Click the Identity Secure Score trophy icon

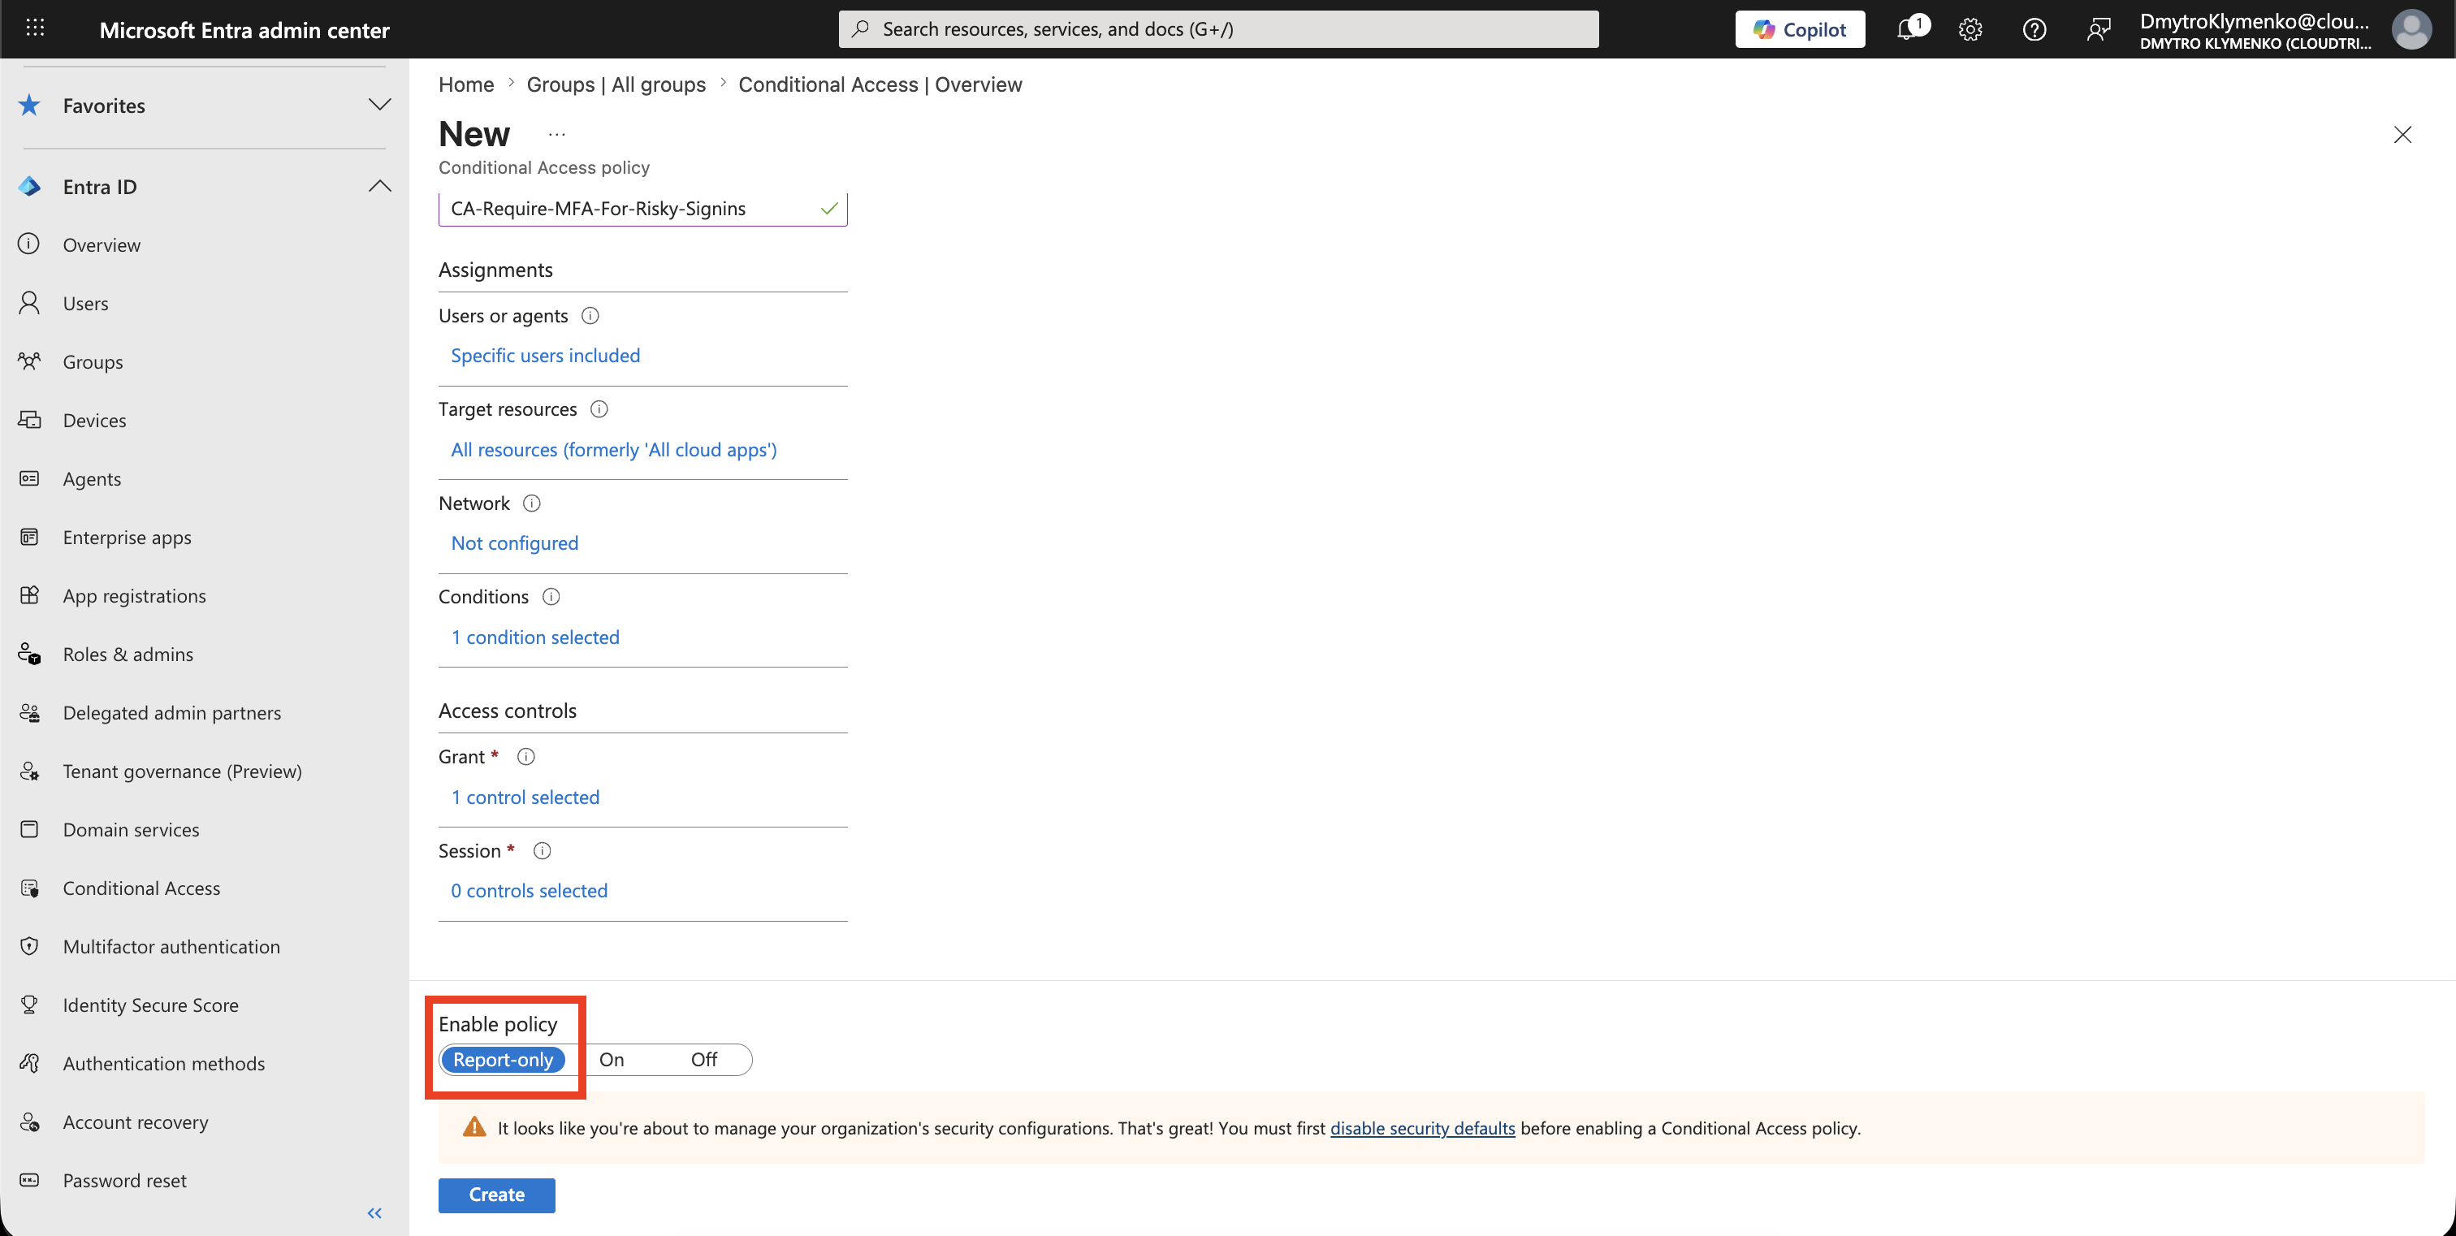tap(29, 1005)
